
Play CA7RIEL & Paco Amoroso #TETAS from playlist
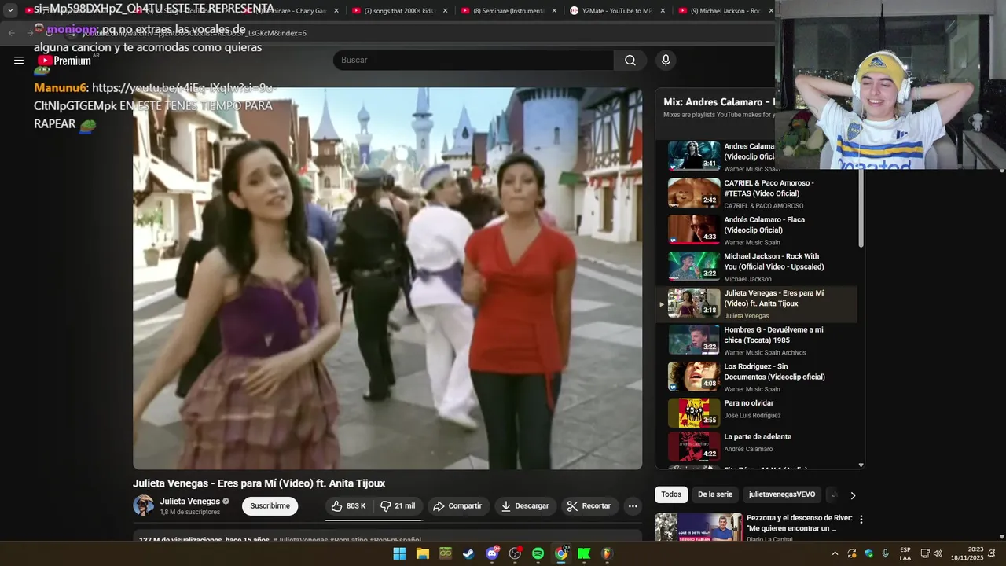[x=756, y=193]
